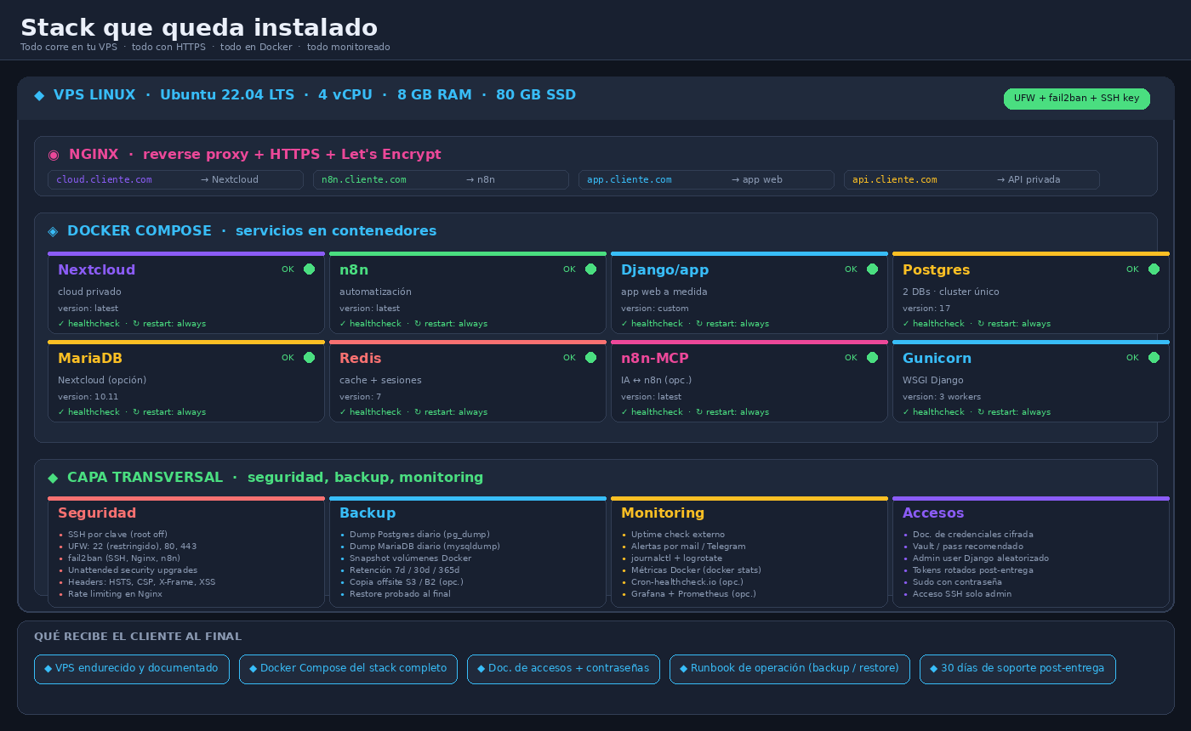Click the Monitoring panel heading
This screenshot has height=731, width=1191.
click(663, 513)
